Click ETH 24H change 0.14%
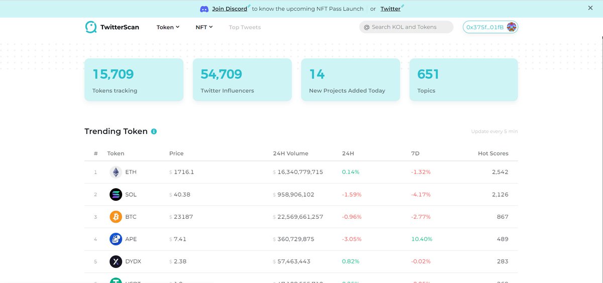This screenshot has width=603, height=283. tap(351, 172)
